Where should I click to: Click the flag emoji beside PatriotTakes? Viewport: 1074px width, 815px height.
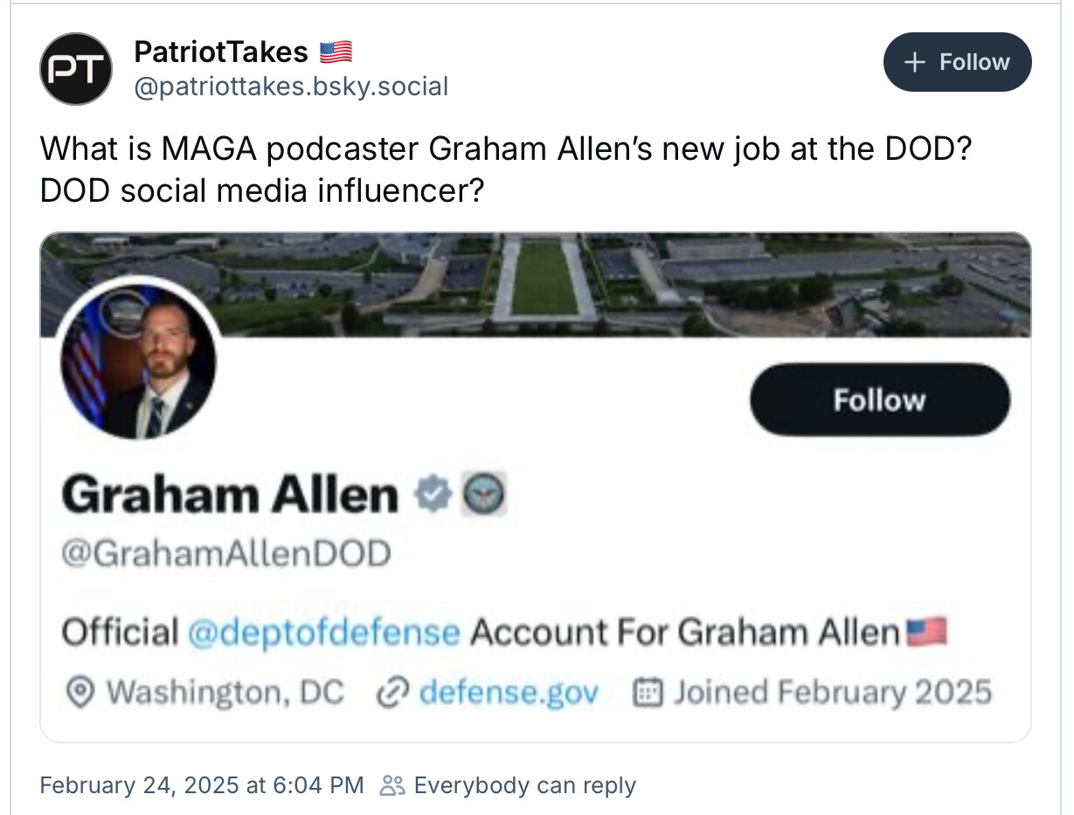(x=336, y=52)
